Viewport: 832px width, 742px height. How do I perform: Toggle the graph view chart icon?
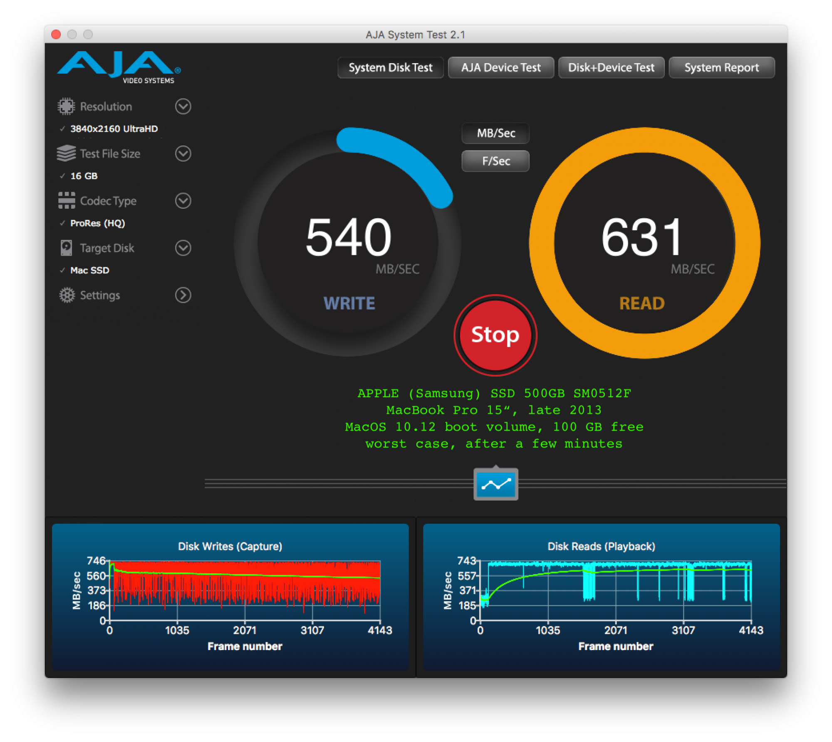pos(495,484)
